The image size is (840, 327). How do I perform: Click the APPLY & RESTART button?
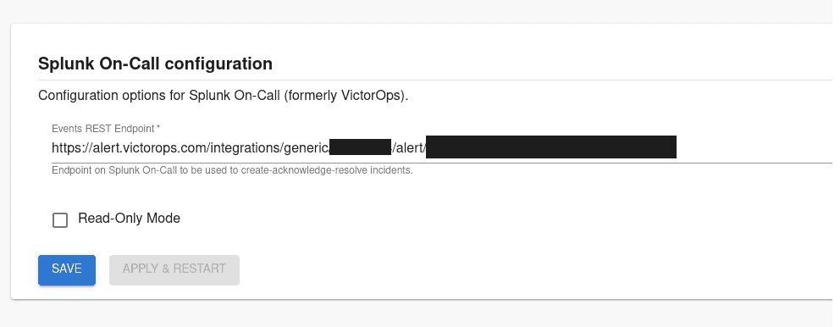coord(174,269)
